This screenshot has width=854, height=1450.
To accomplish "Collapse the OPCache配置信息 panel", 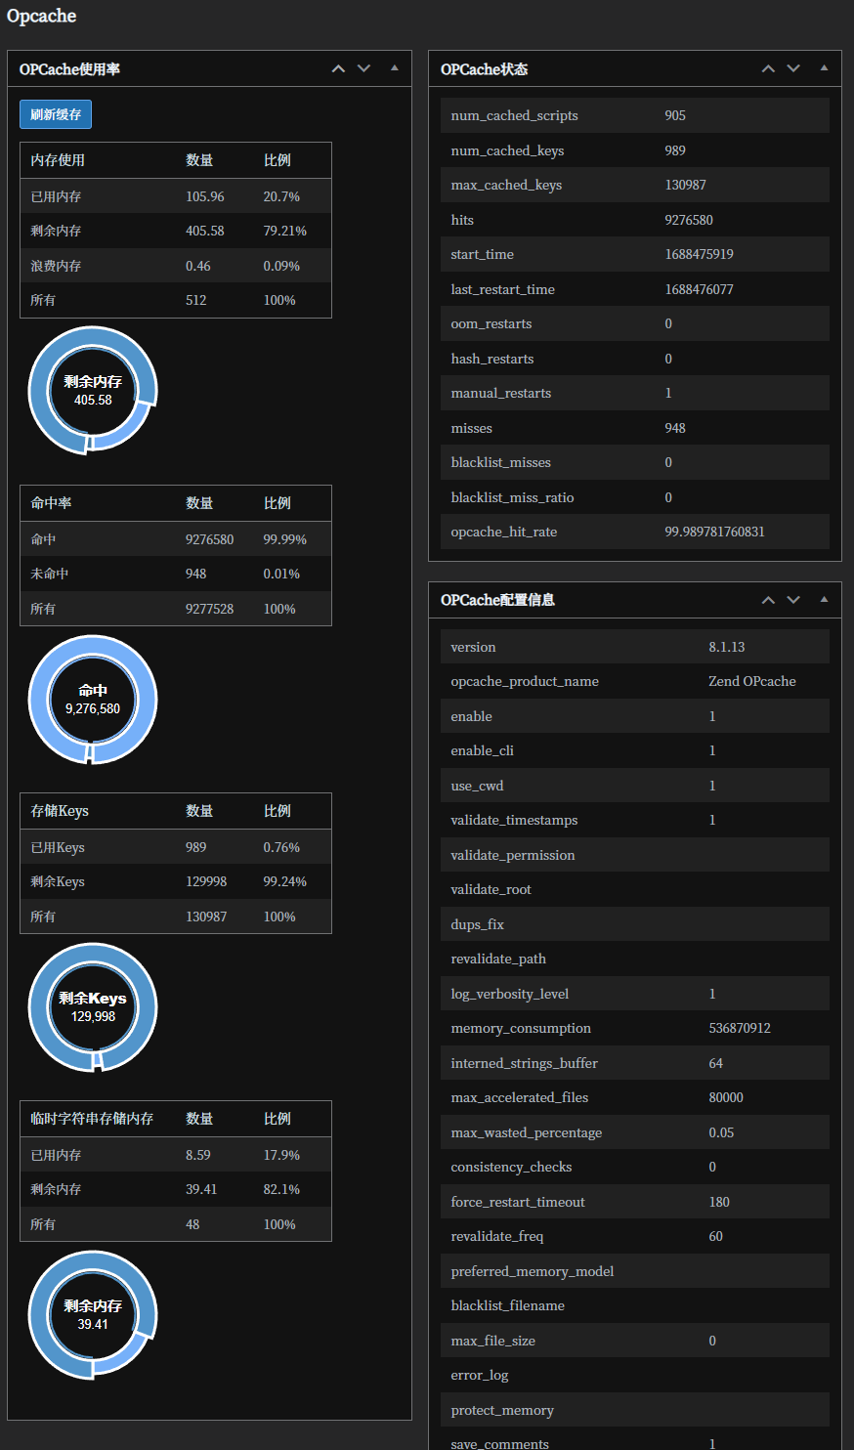I will click(824, 599).
